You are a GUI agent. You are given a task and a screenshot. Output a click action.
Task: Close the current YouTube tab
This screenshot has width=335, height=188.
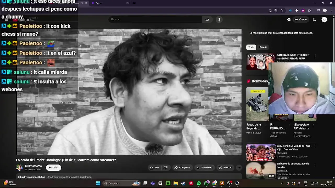86,3
